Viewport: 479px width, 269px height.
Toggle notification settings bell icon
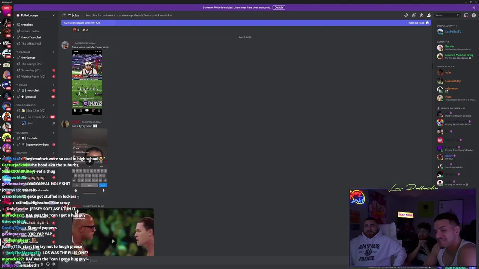click(414, 15)
